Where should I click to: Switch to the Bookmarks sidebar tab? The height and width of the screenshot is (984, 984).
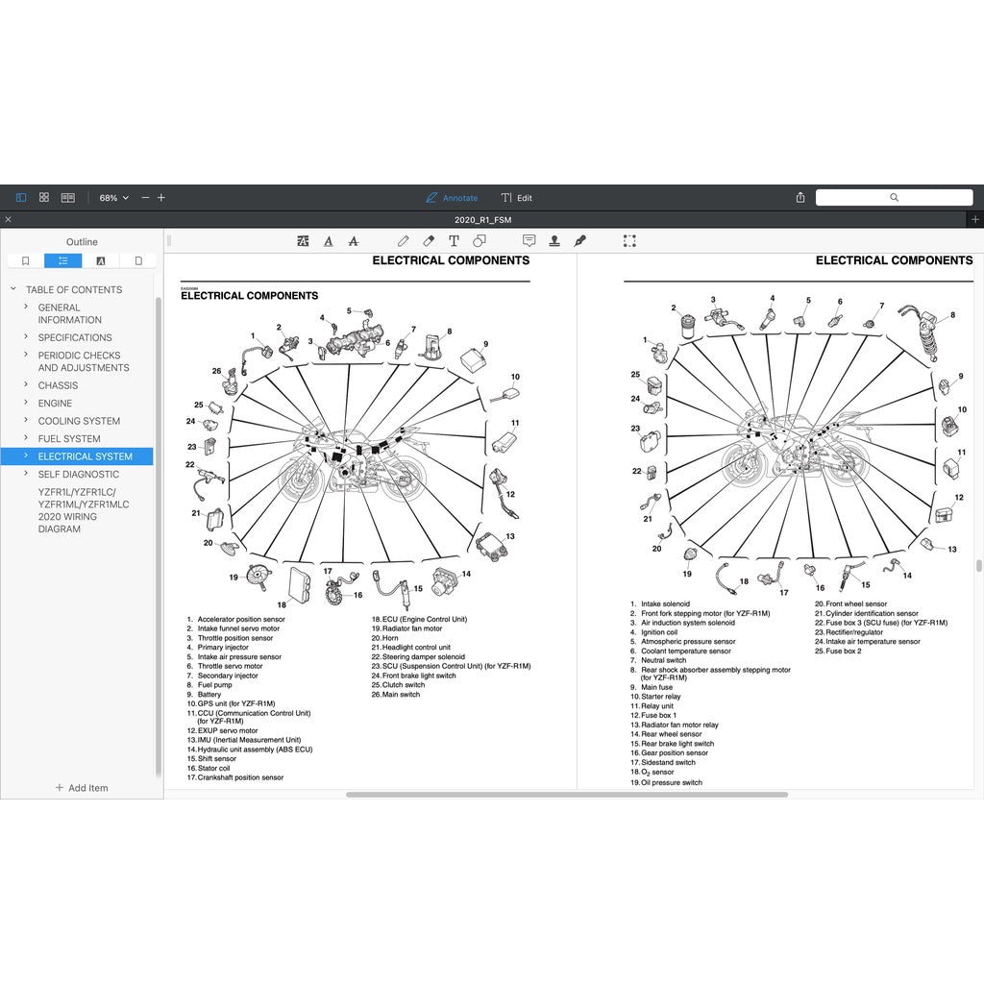(25, 260)
